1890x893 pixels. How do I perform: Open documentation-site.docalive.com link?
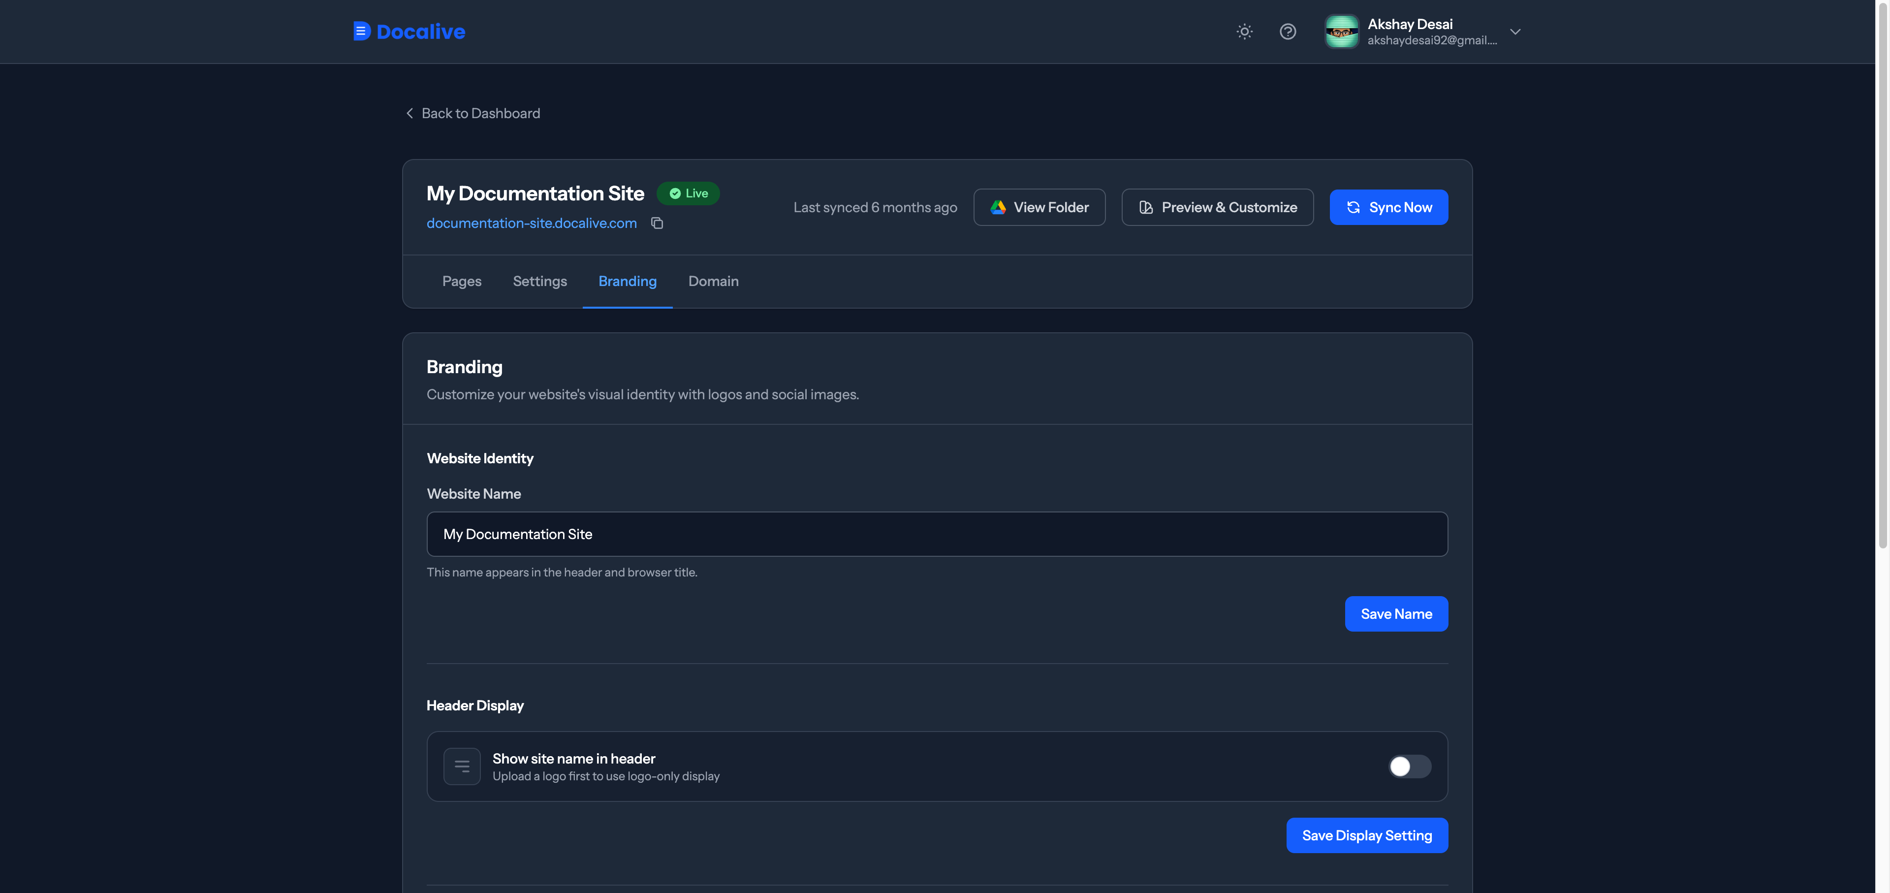pos(531,223)
